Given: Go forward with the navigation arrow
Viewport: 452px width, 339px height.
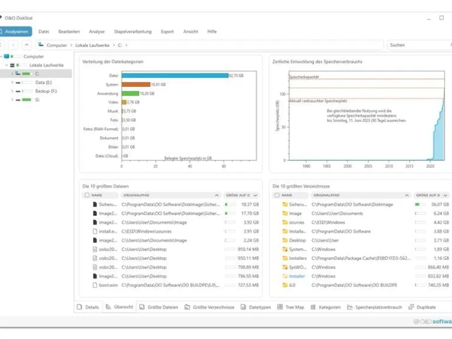Looking at the screenshot, I should point(13,45).
